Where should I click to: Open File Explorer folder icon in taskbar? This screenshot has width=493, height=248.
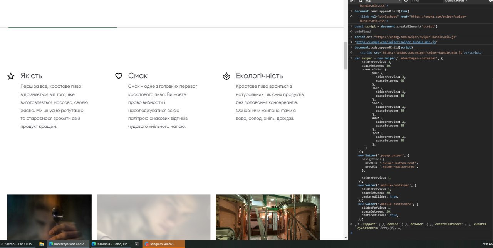42,244
